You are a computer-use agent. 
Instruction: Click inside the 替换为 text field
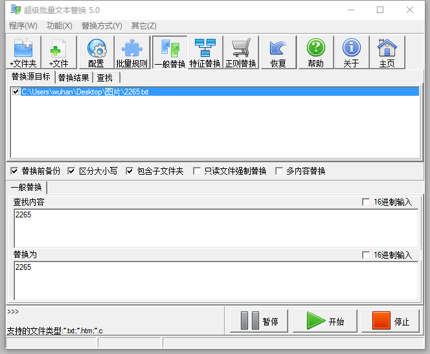tap(214, 285)
